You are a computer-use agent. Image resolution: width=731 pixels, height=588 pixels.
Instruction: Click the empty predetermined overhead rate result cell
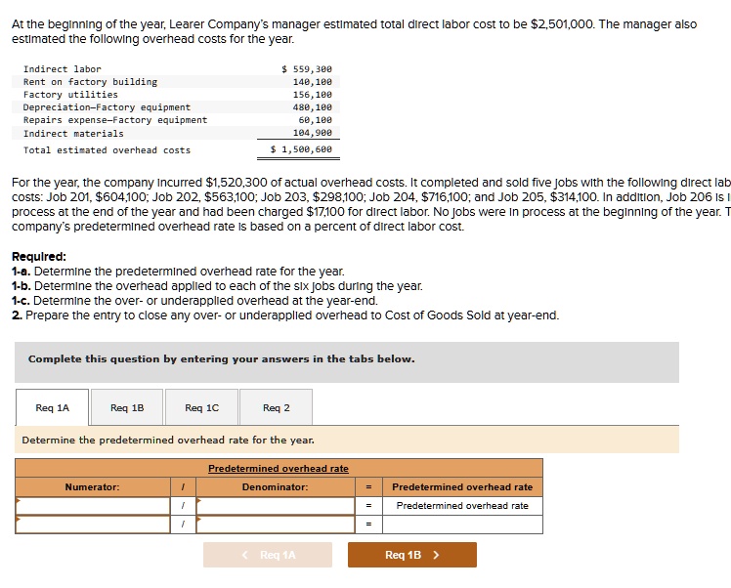pos(462,525)
